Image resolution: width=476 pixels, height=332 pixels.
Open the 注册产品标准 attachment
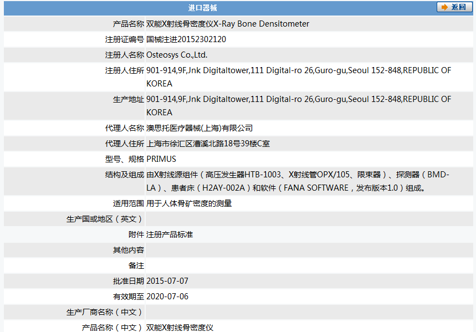170,234
